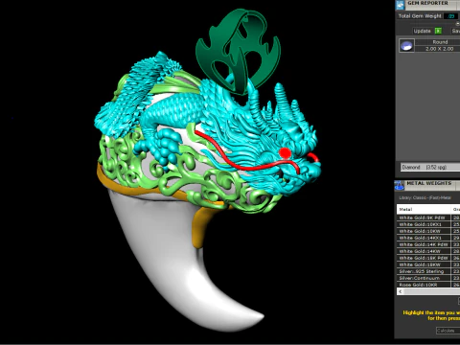Click the Metal Weights panel icon
The height and width of the screenshot is (345, 460).
point(400,185)
